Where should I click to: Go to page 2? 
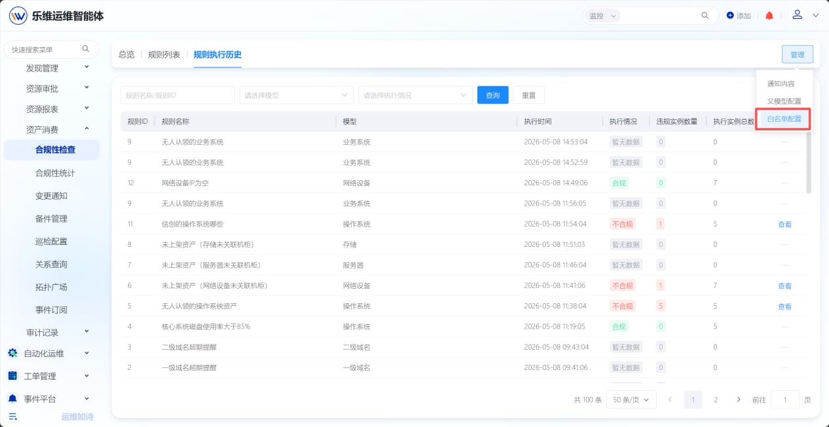click(x=716, y=399)
